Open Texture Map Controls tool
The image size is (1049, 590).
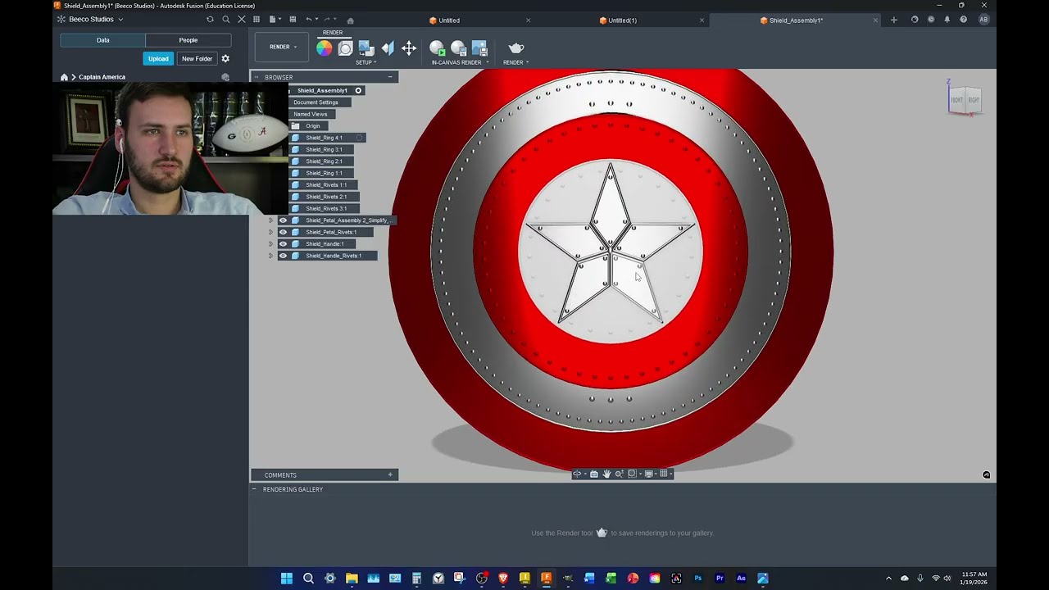(x=388, y=48)
